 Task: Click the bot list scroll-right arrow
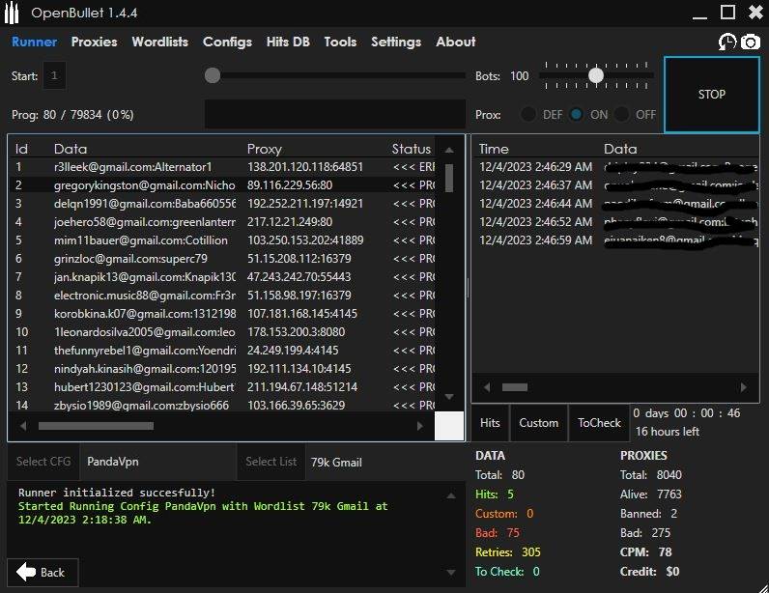(420, 426)
